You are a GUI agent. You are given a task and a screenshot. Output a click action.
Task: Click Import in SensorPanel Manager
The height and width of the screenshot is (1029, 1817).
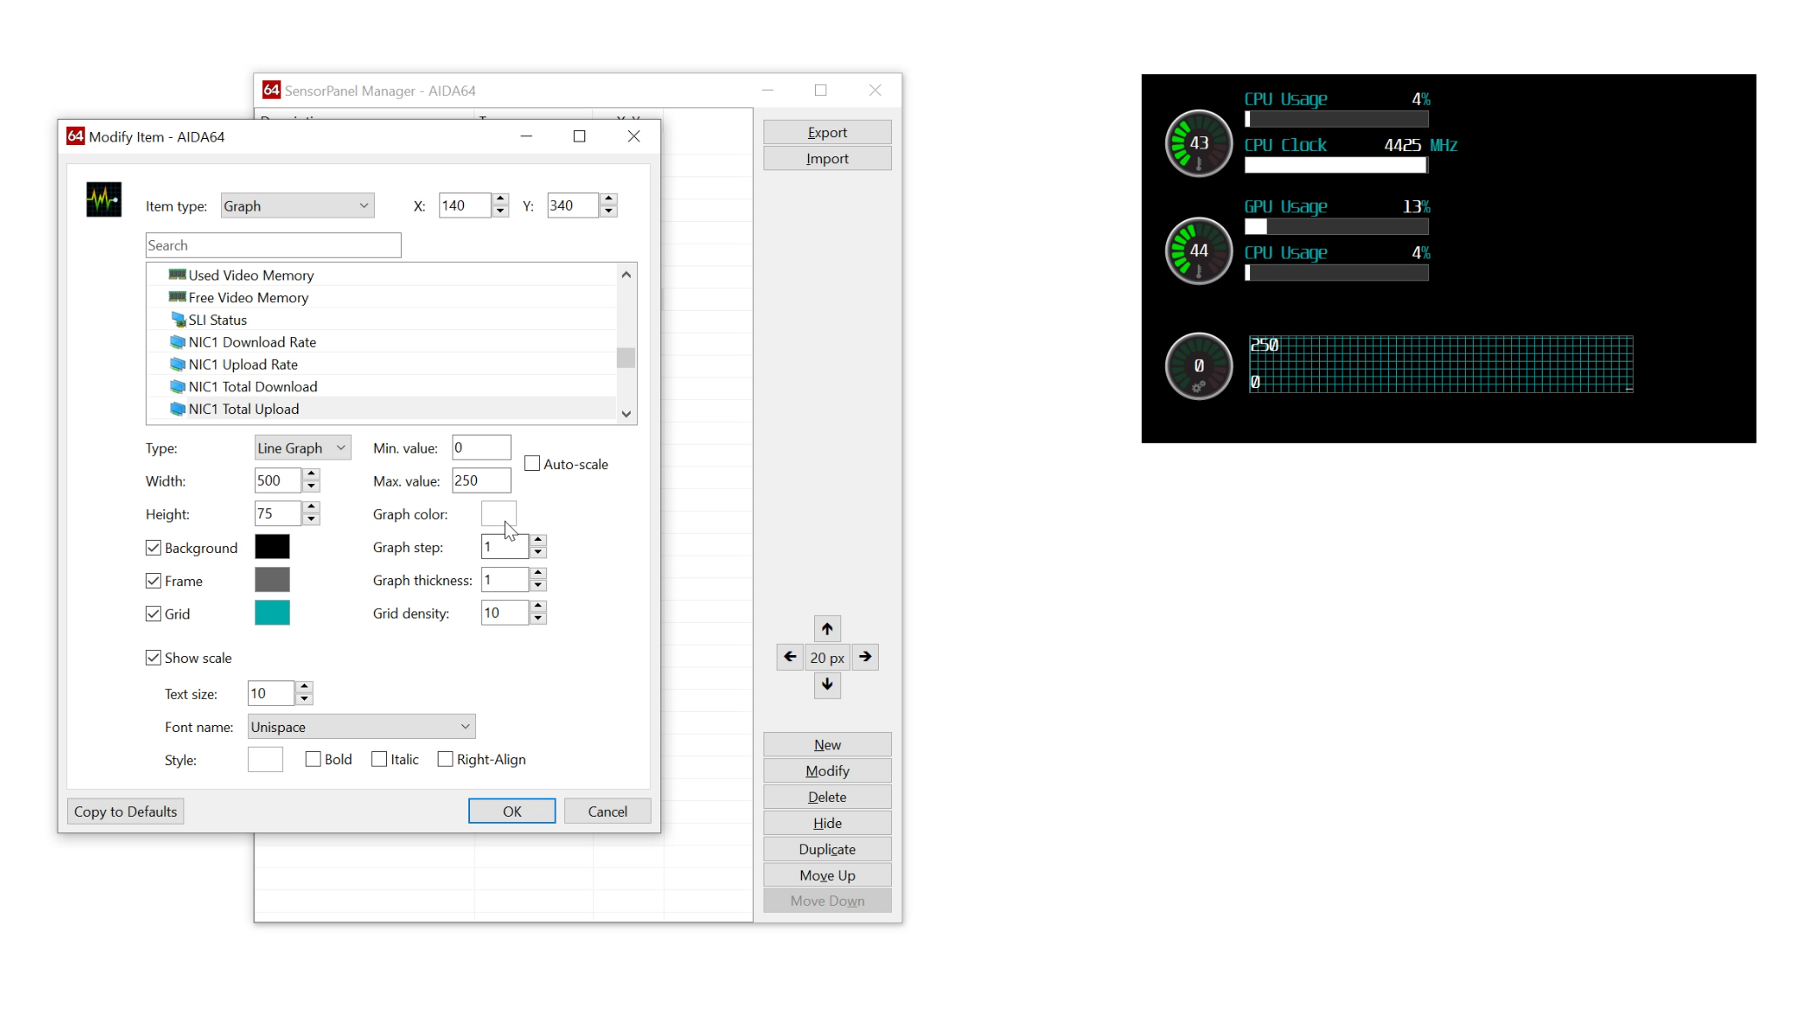point(827,158)
